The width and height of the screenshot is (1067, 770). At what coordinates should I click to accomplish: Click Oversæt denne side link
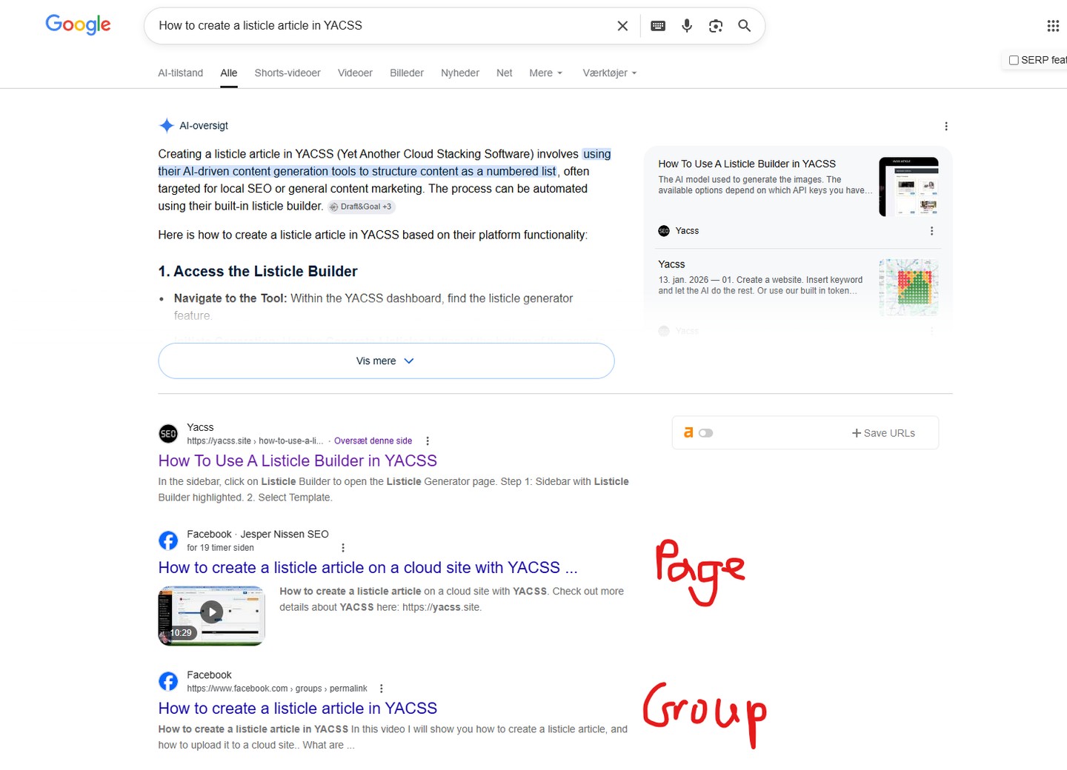pos(373,441)
